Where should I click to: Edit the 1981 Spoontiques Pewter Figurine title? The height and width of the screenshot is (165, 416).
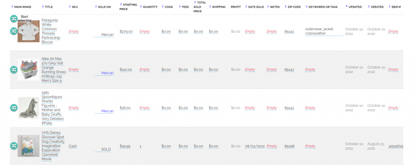point(52,108)
